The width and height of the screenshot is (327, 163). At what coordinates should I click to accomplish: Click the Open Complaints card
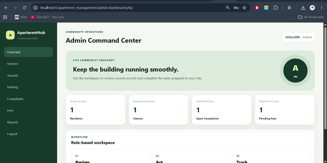[222, 110]
